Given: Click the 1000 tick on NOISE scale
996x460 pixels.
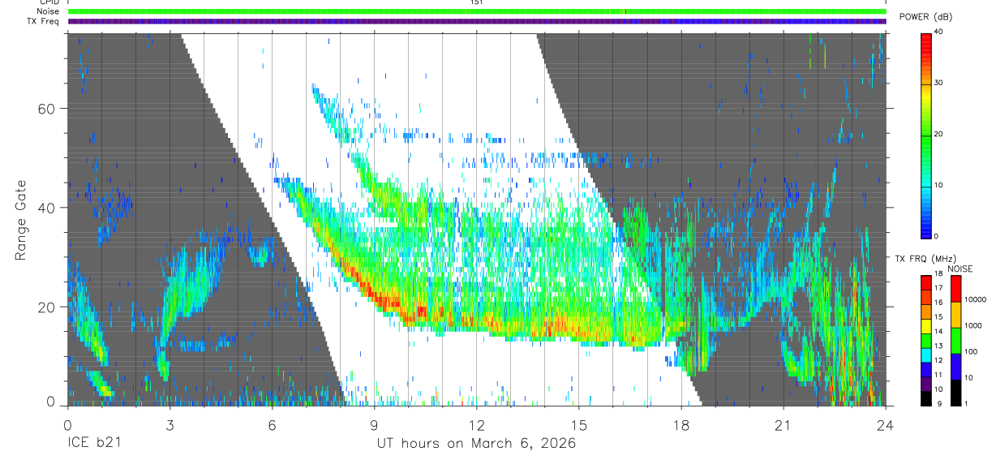Looking at the screenshot, I should (x=973, y=325).
